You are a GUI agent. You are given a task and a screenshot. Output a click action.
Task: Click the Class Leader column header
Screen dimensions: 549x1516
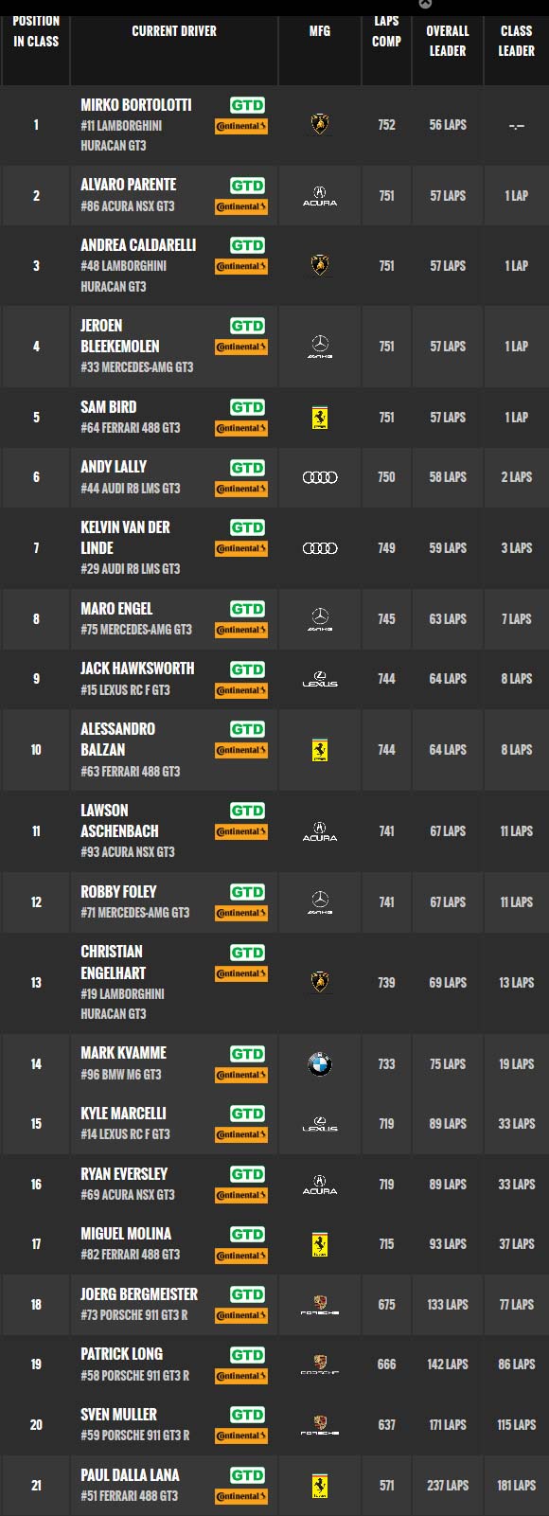(516, 41)
